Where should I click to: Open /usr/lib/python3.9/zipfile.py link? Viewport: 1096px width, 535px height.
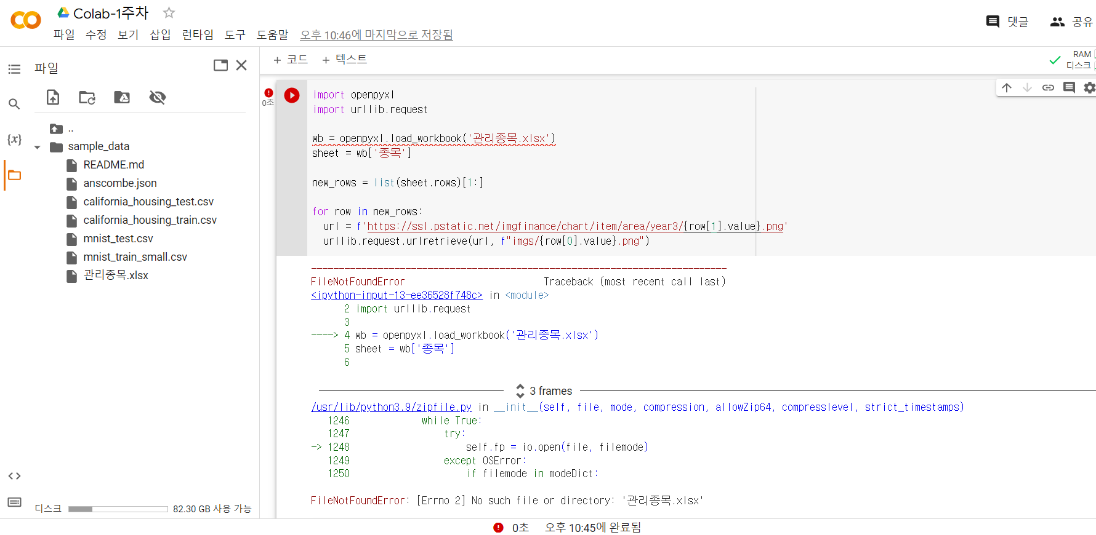[x=392, y=407]
